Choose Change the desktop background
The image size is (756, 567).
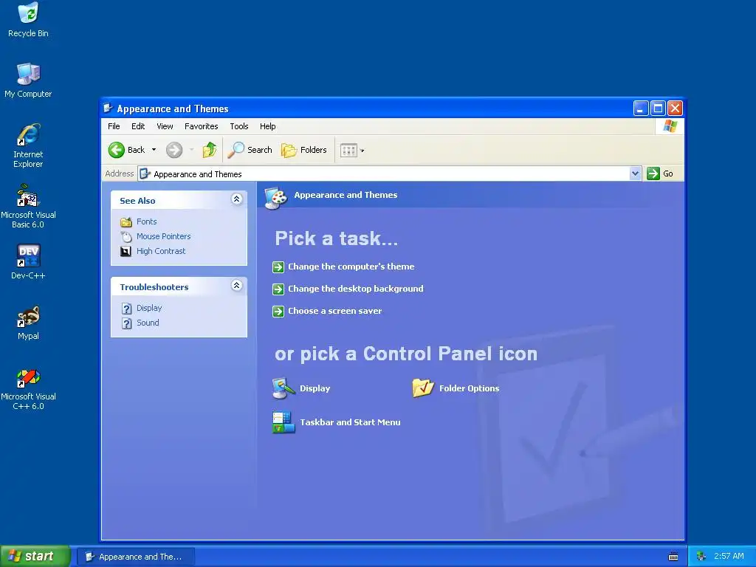click(356, 289)
